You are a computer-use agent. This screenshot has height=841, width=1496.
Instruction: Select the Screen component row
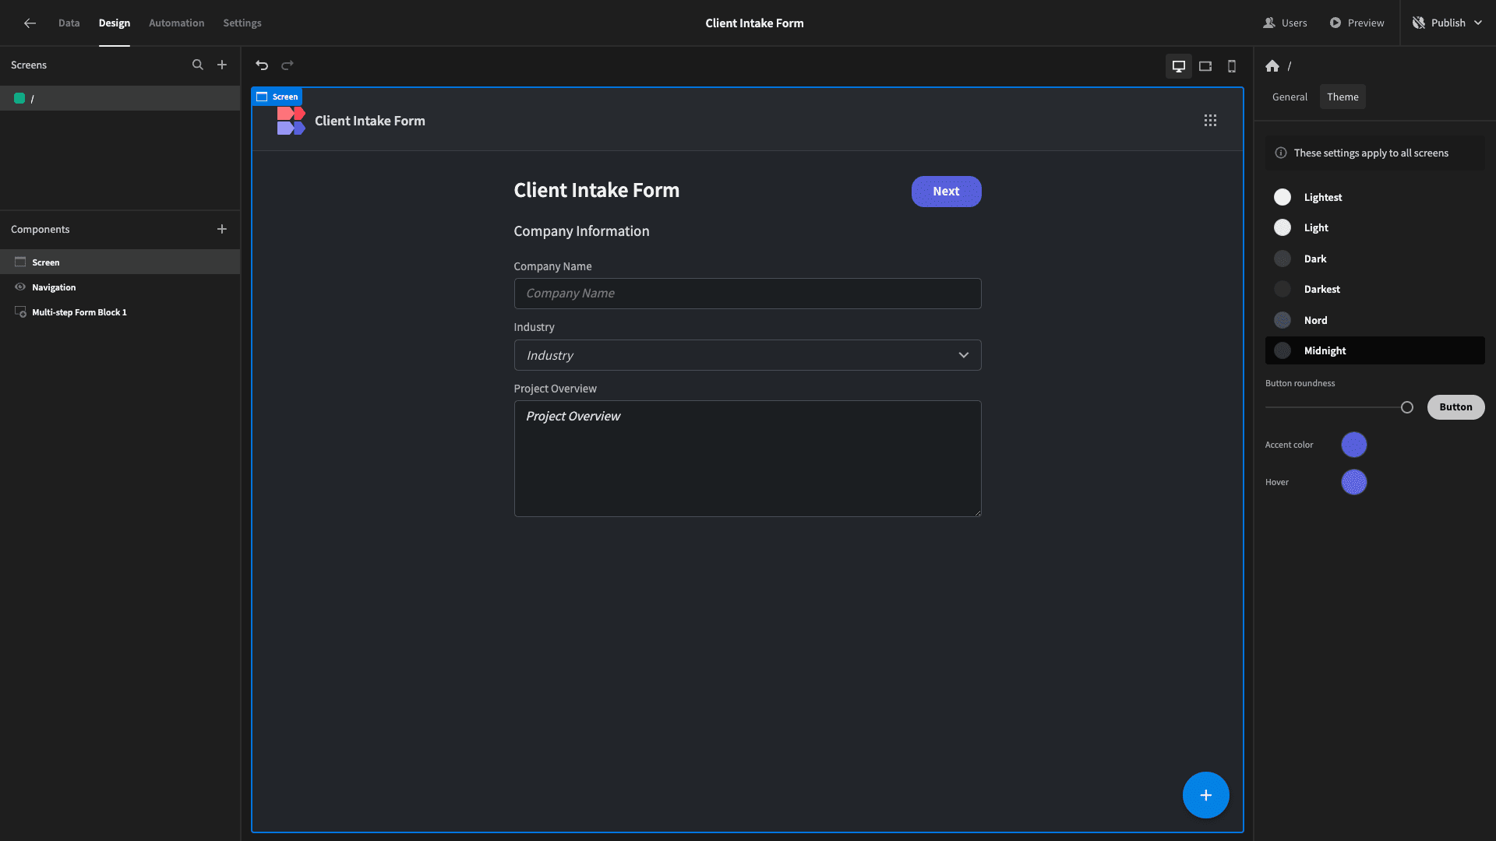[120, 262]
